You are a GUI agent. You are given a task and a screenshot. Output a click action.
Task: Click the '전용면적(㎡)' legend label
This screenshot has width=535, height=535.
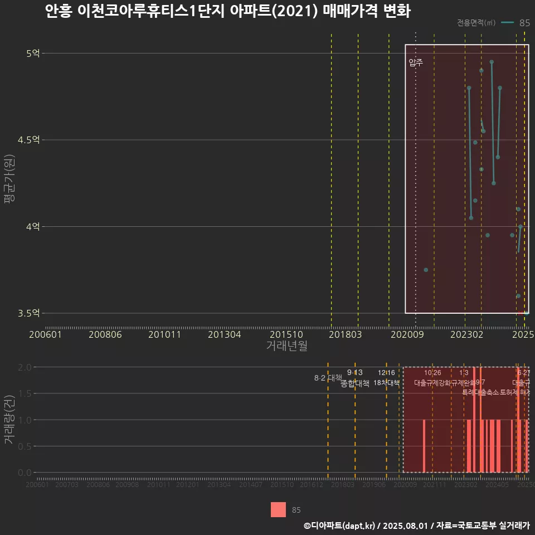click(x=476, y=22)
